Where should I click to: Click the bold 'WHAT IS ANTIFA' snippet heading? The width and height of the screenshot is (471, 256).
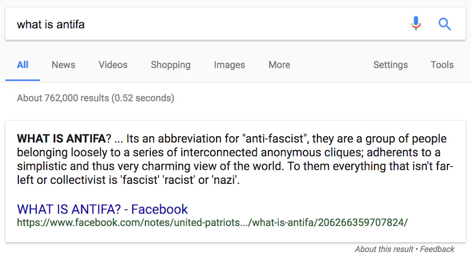pyautogui.click(x=61, y=139)
